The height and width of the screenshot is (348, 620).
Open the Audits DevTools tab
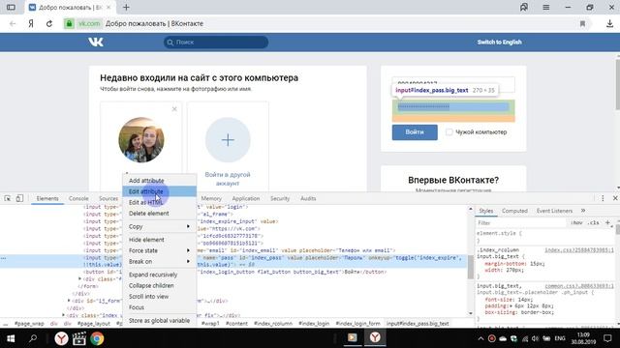tap(308, 198)
